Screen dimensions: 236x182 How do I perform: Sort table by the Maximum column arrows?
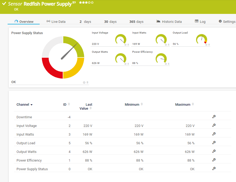point(193,104)
